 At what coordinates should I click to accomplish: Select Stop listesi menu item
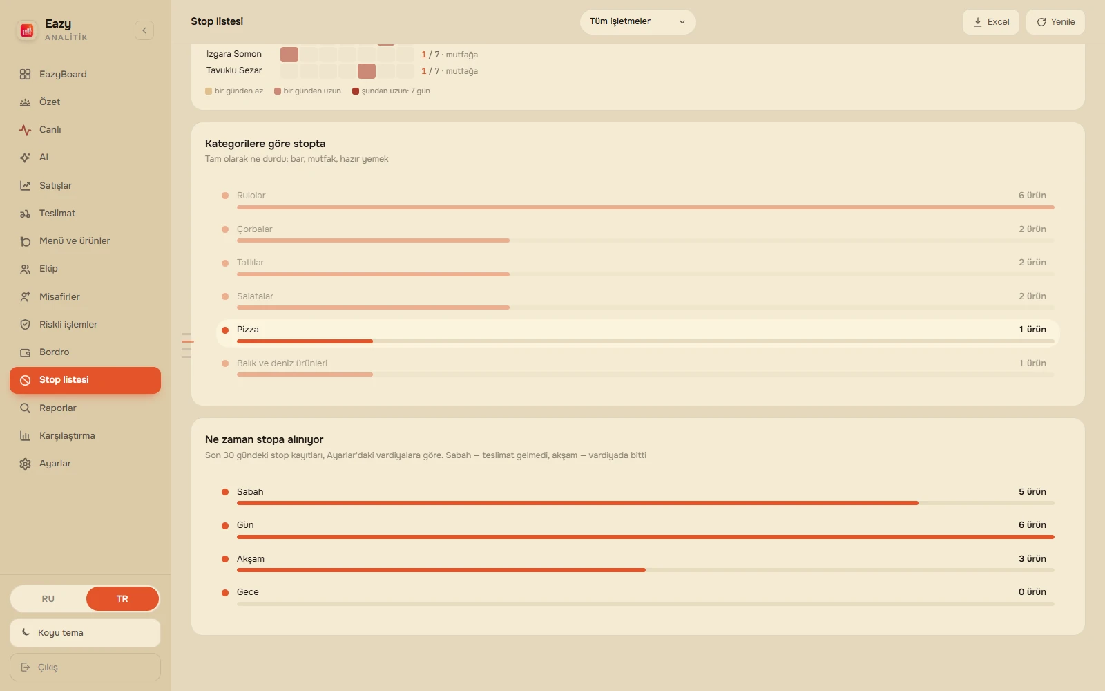(85, 380)
